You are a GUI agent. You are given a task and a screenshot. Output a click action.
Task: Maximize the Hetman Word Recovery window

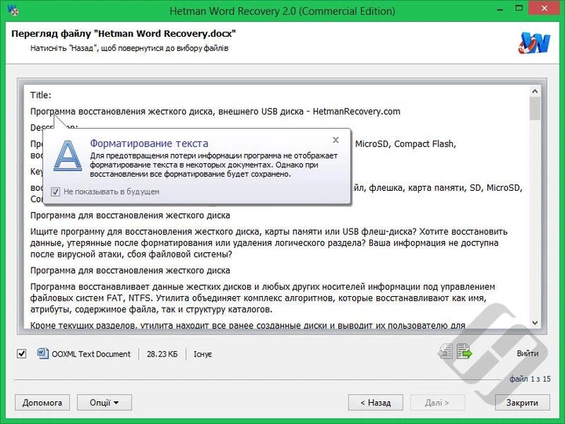point(519,9)
